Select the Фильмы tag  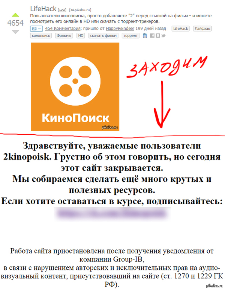64,35
